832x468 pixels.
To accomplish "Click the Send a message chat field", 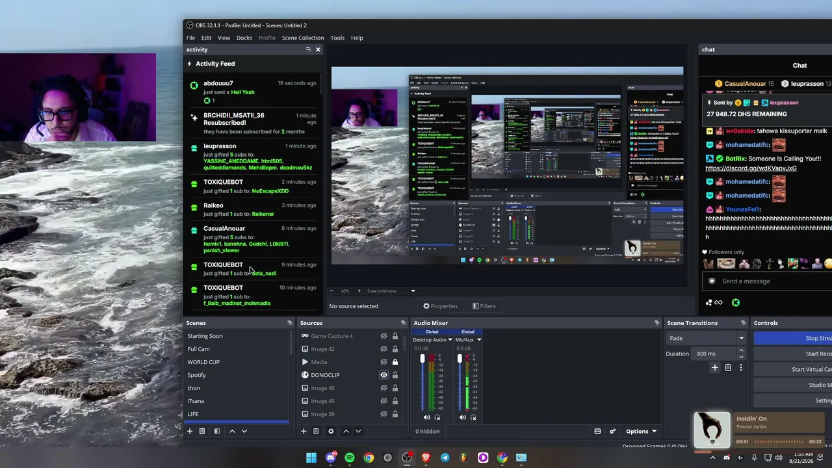I will pyautogui.click(x=768, y=281).
